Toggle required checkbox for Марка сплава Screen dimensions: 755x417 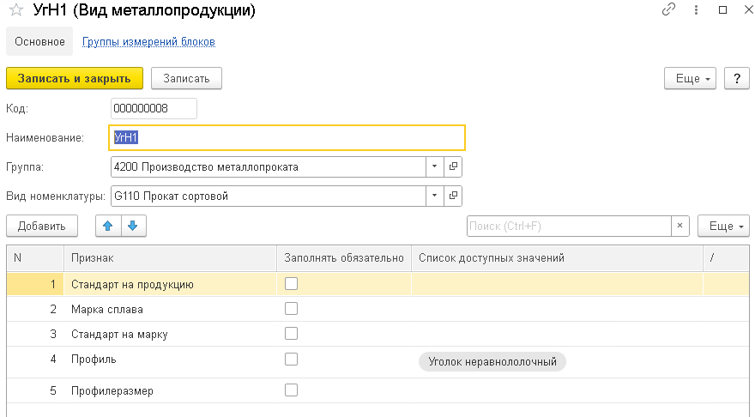(292, 309)
